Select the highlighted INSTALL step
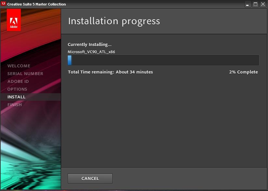The image size is (268, 191). (x=17, y=97)
